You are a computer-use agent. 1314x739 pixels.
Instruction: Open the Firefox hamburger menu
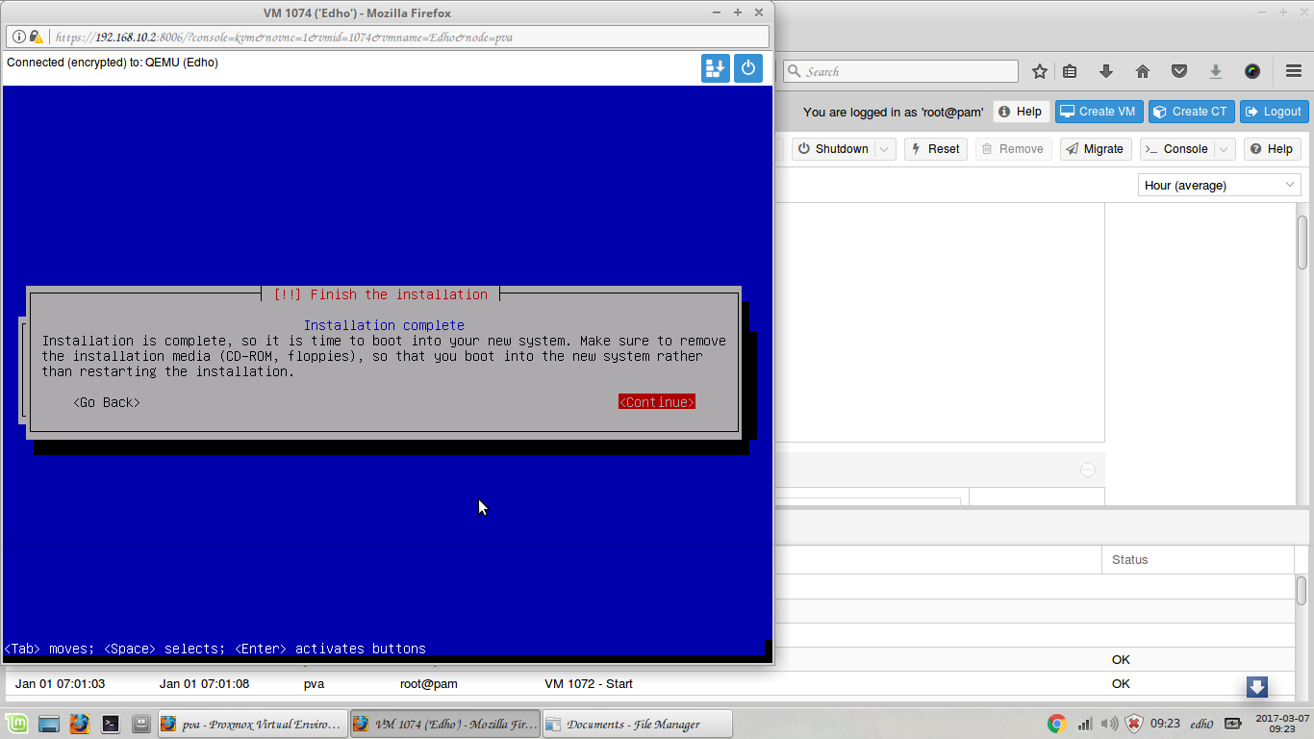pyautogui.click(x=1294, y=71)
